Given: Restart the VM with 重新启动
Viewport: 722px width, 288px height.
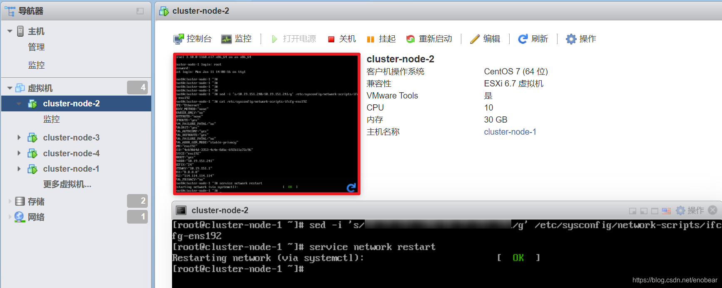Looking at the screenshot, I should pos(429,39).
